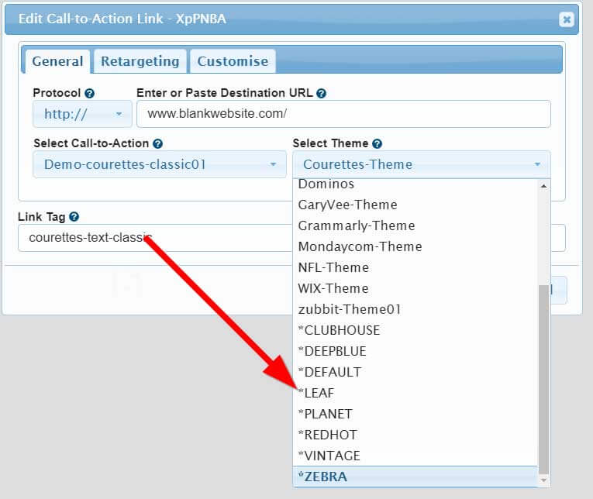Open the Demo-courettes-classic01 call-to-action dropdown
The image size is (593, 499).
[x=160, y=164]
